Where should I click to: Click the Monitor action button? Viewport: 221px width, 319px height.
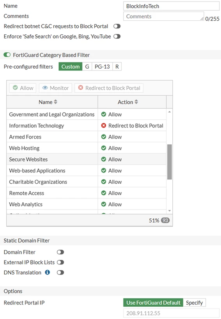[x=55, y=88]
